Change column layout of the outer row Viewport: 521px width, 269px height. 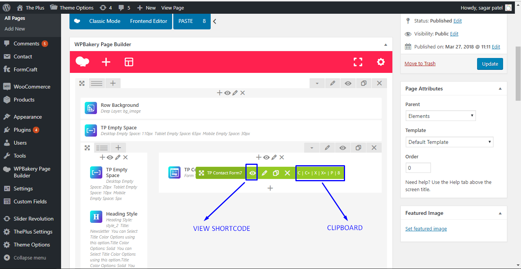tap(97, 83)
